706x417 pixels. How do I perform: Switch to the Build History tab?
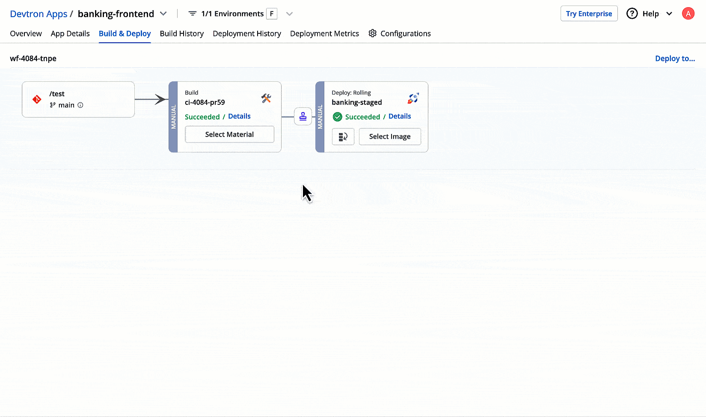pos(181,33)
